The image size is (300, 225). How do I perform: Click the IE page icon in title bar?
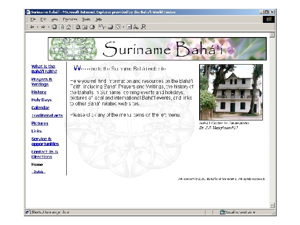pyautogui.click(x=28, y=12)
